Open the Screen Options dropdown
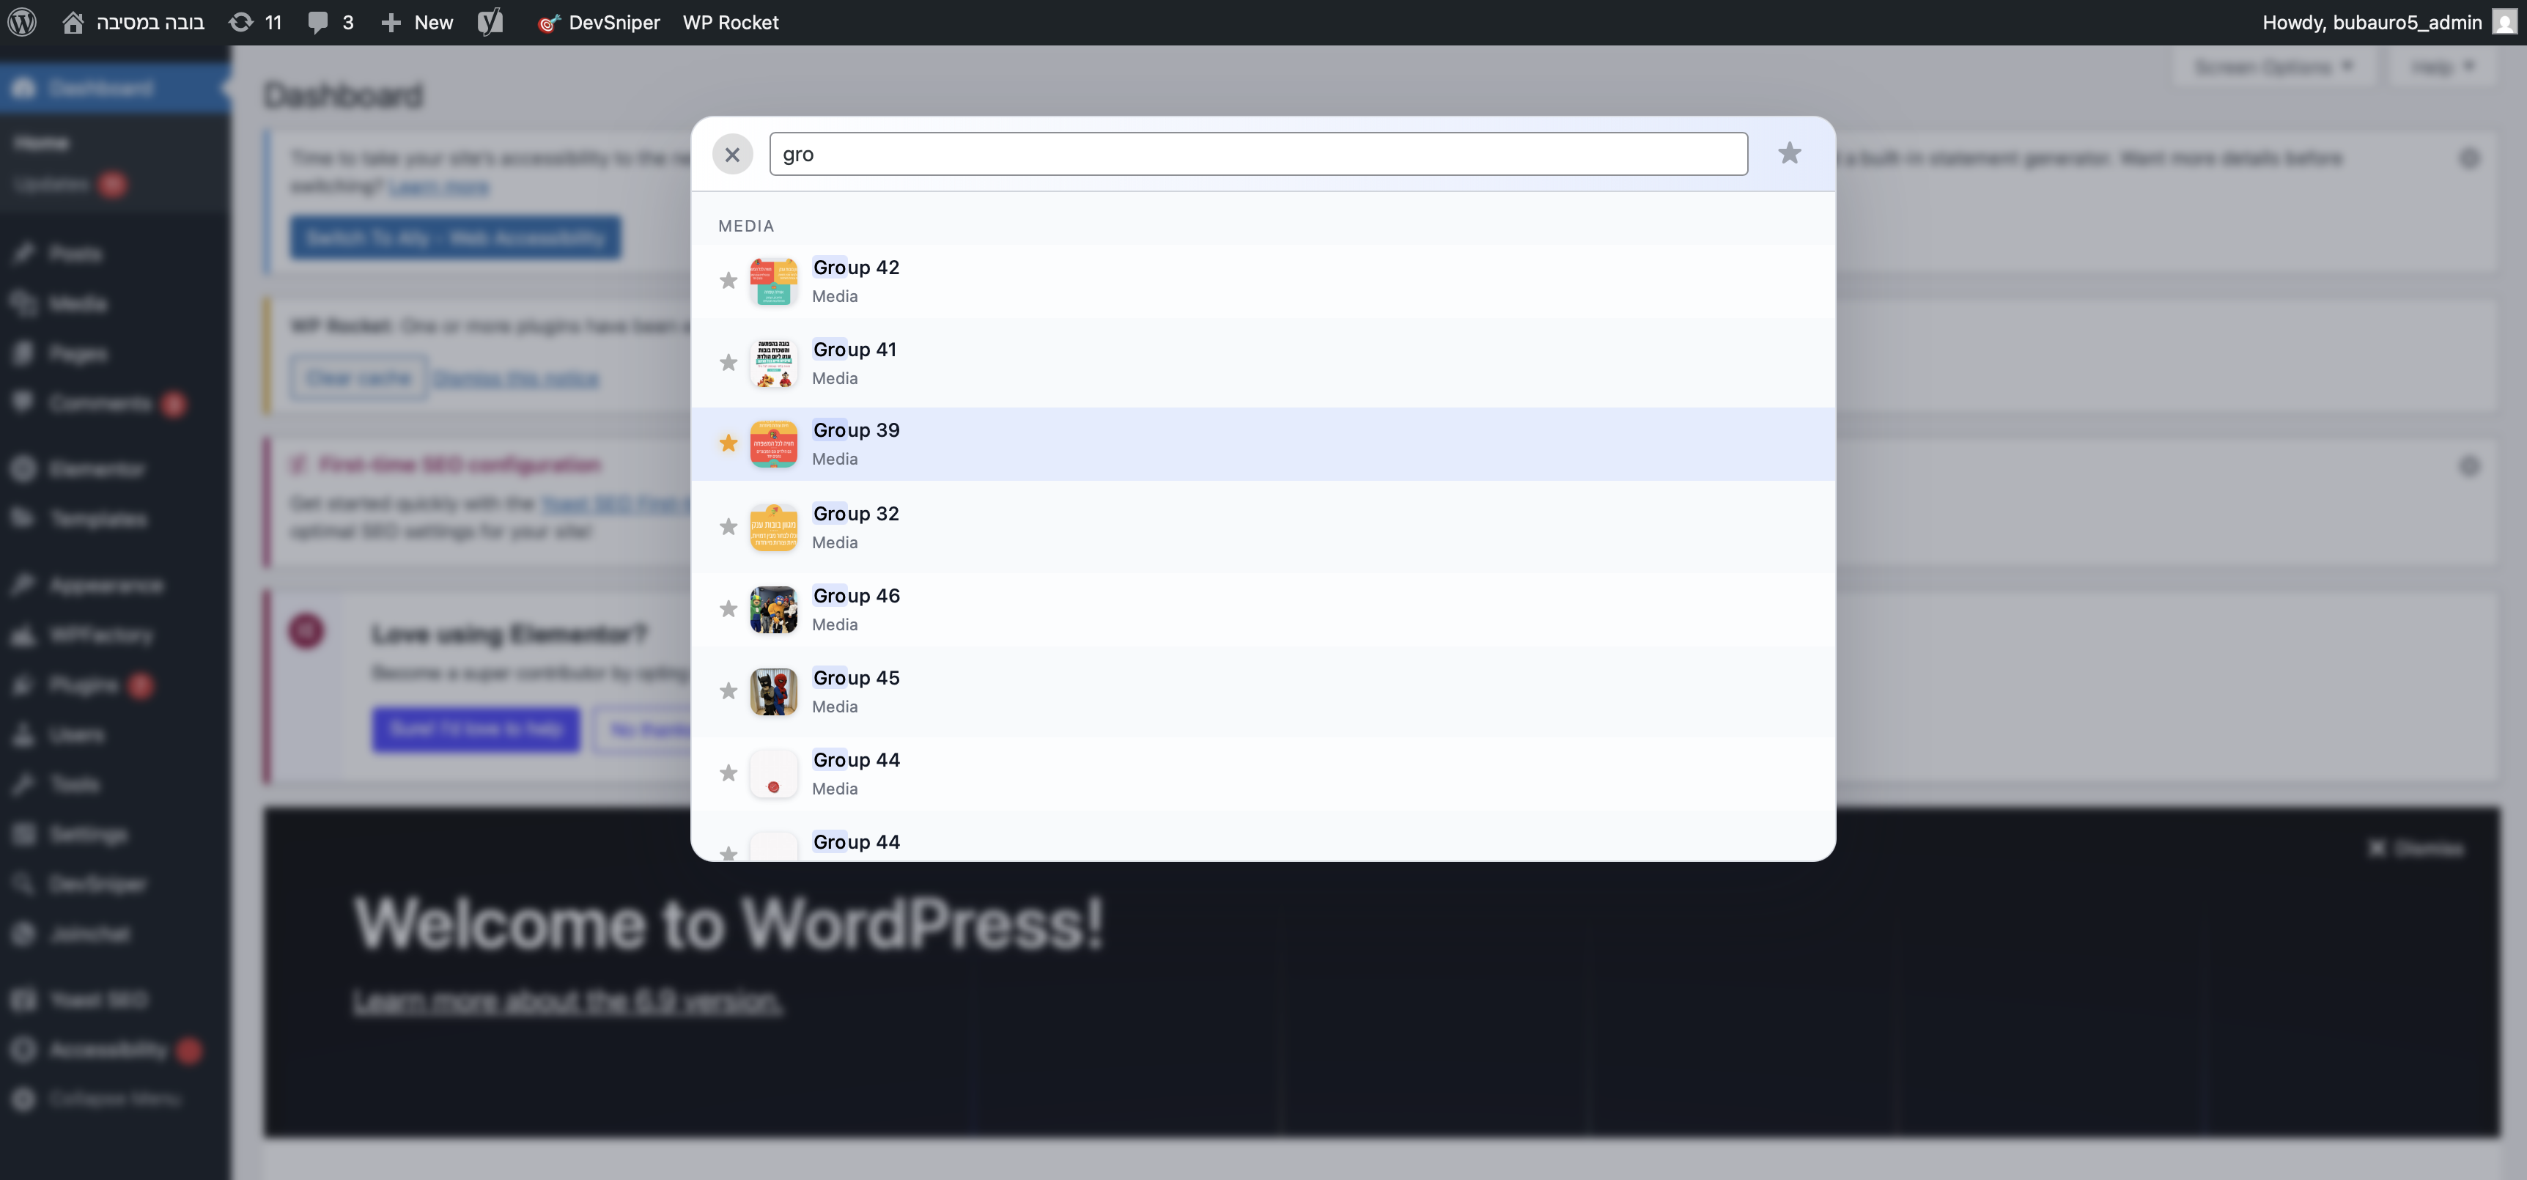The width and height of the screenshot is (2527, 1180). tap(2272, 66)
